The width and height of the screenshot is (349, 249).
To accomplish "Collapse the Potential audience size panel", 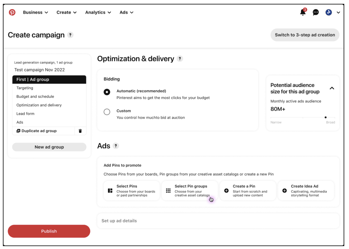I will coord(332,88).
